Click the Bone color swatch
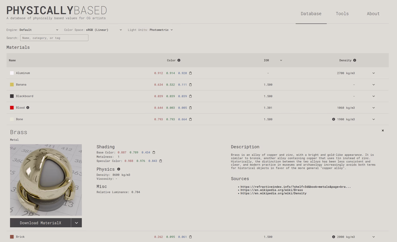Screen dimensions: 397x242 tap(12, 119)
